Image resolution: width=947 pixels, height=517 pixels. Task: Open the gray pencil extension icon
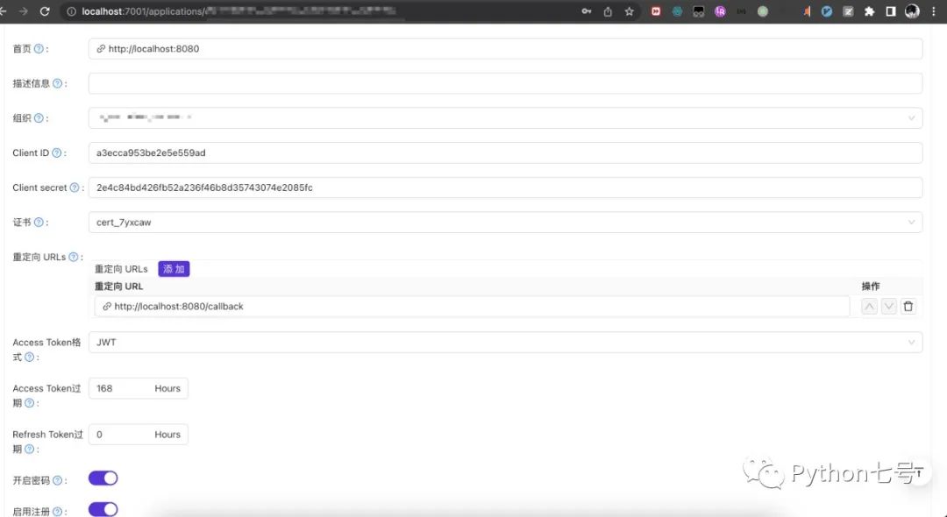point(848,11)
